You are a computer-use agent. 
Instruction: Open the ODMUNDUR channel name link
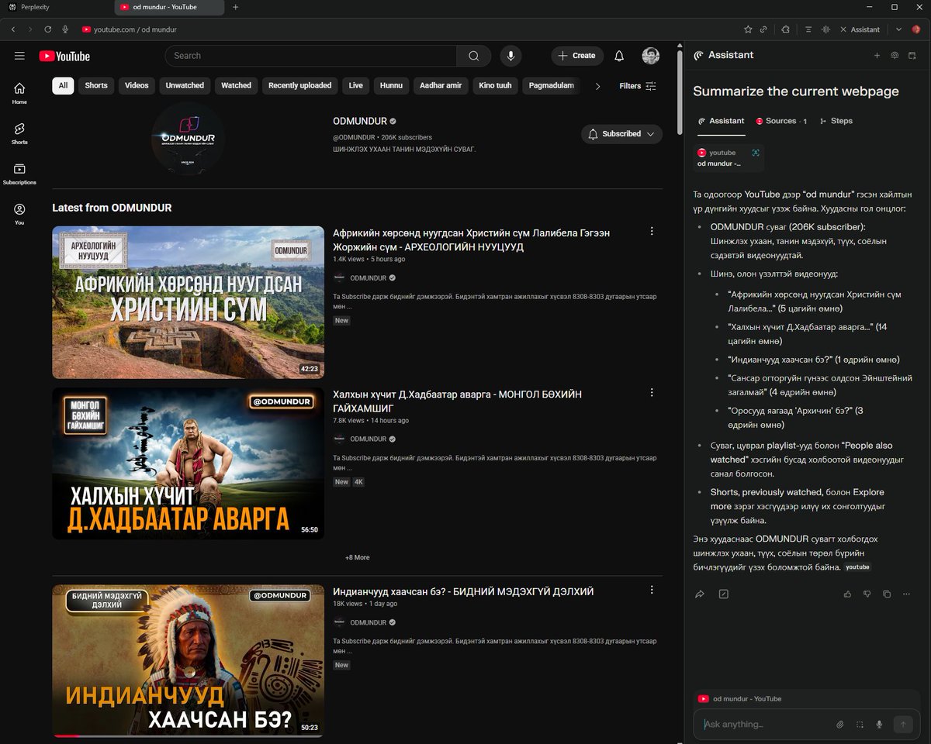[360, 122]
